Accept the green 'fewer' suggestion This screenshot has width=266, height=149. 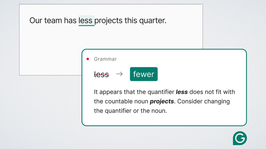click(x=144, y=74)
